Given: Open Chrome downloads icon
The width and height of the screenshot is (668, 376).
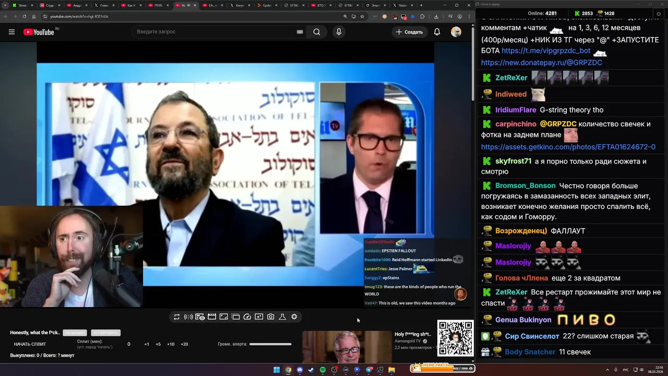Looking at the screenshot, I should click(436, 16).
